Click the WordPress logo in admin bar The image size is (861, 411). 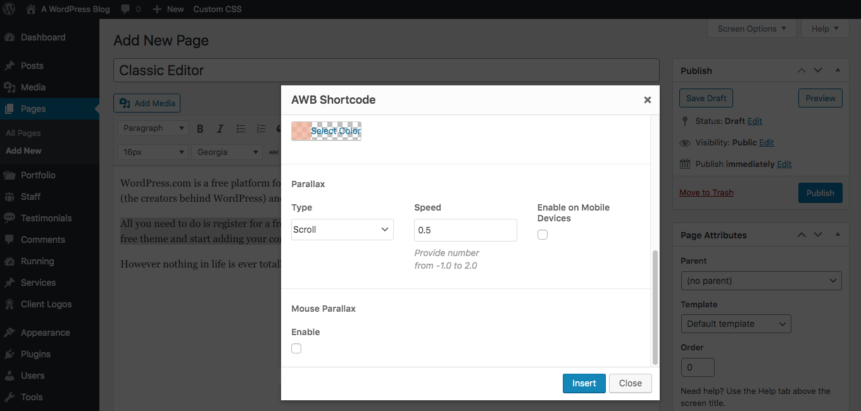coord(9,9)
